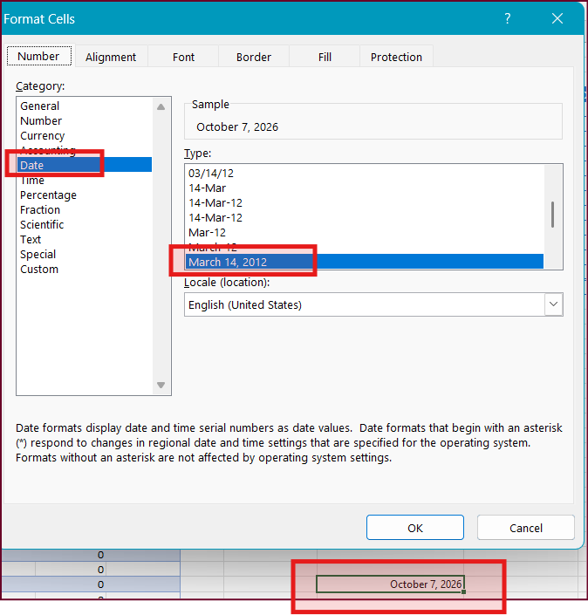
Task: Select the Date category
Action: pyautogui.click(x=85, y=165)
